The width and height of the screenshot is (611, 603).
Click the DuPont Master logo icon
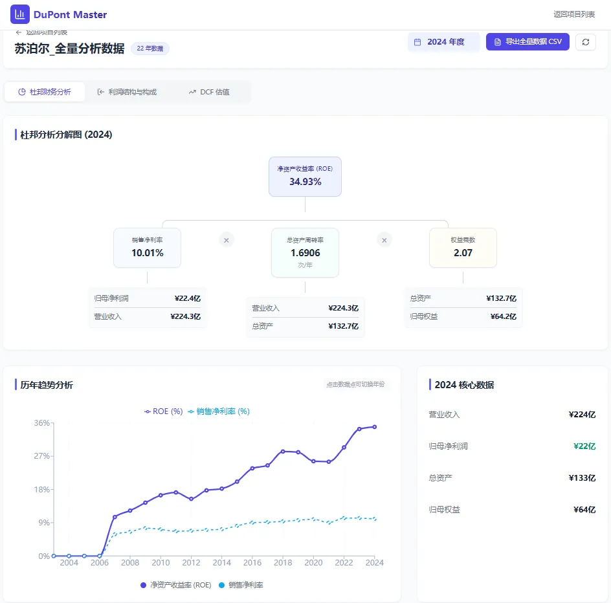[x=20, y=14]
